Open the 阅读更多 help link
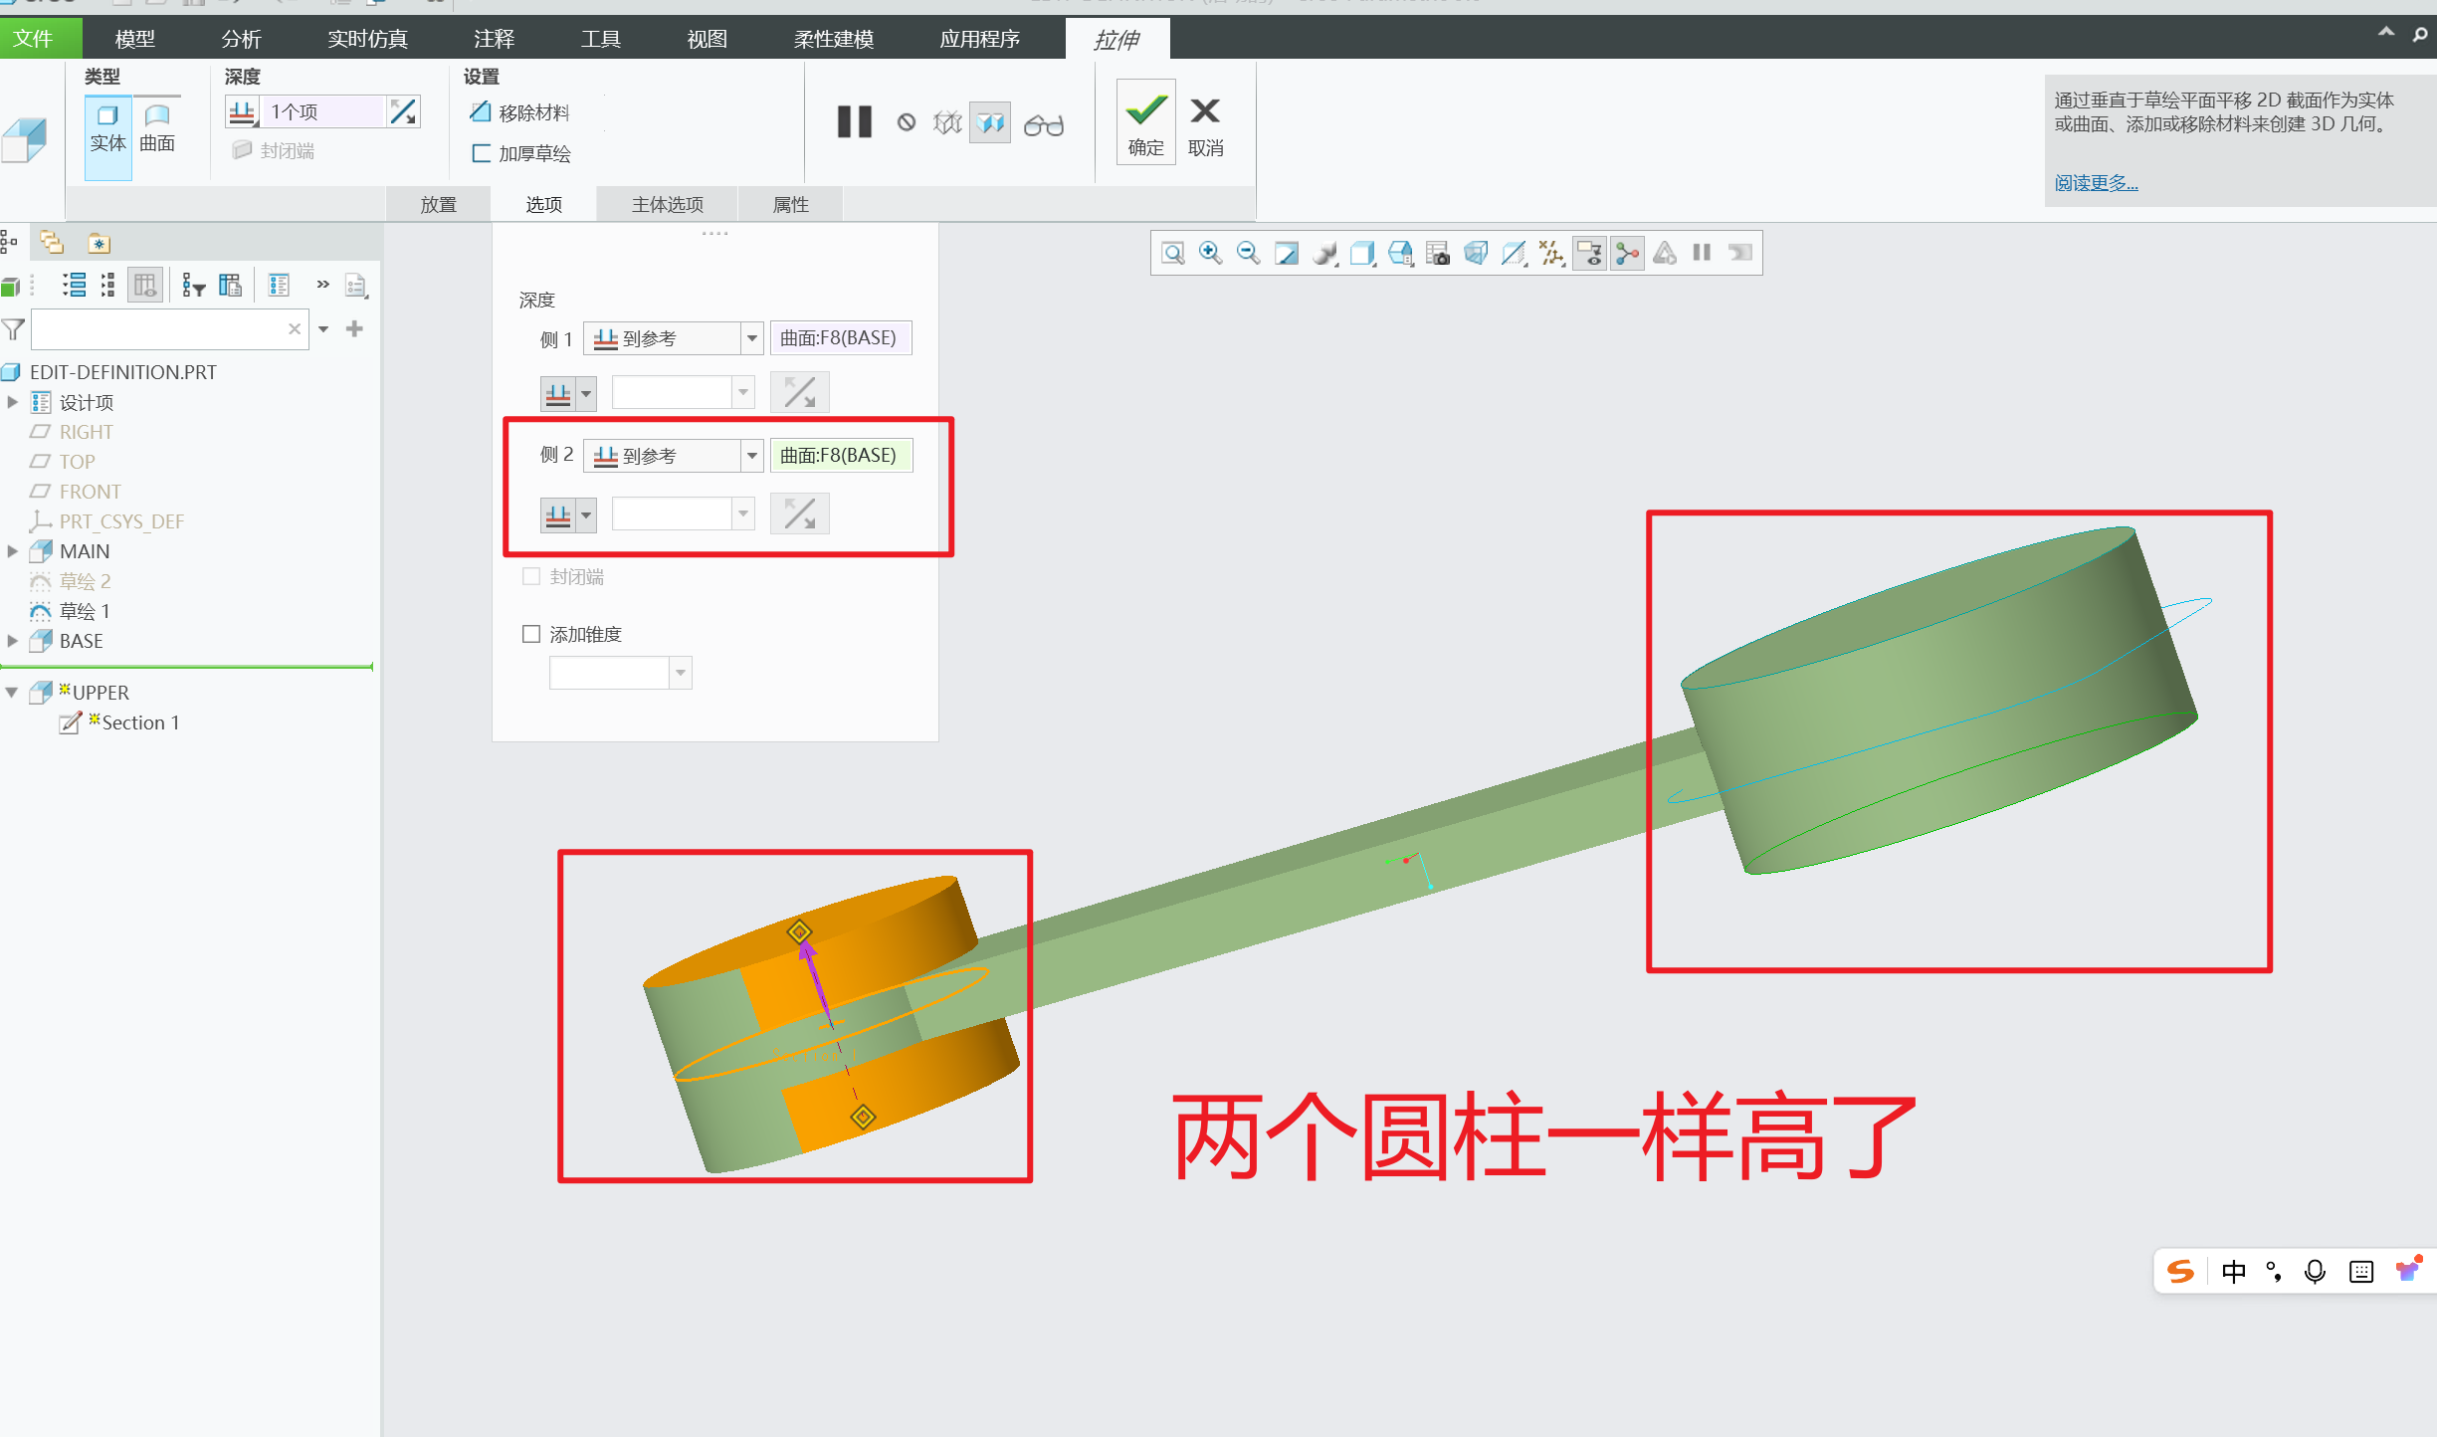The image size is (2437, 1437). click(x=2095, y=182)
